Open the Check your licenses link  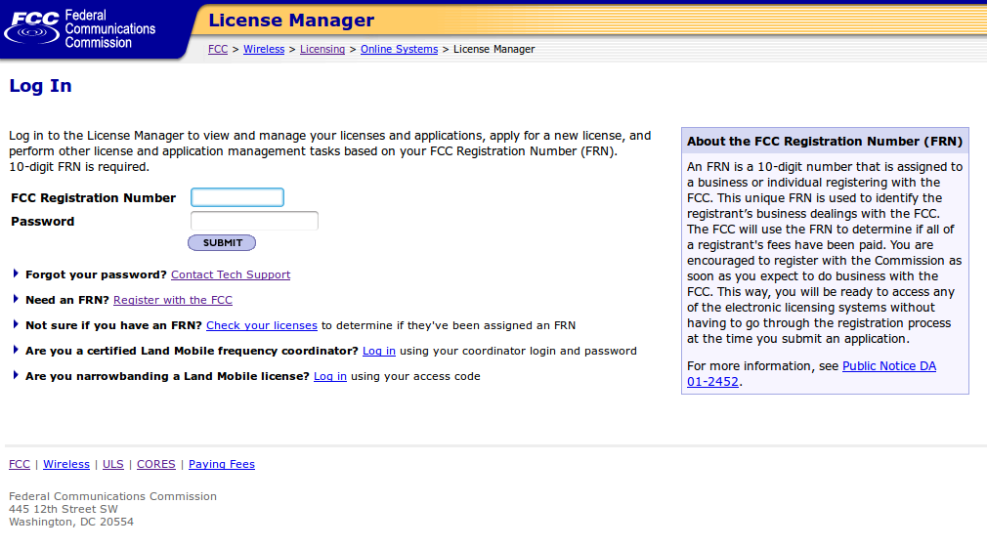pos(262,325)
